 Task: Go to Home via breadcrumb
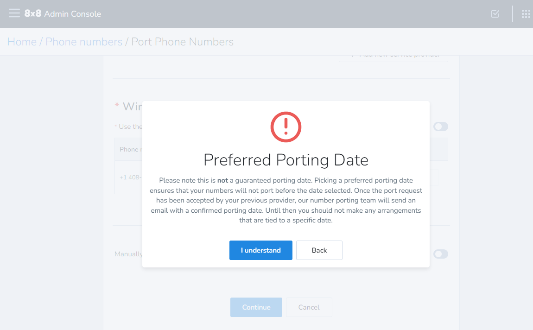(22, 42)
